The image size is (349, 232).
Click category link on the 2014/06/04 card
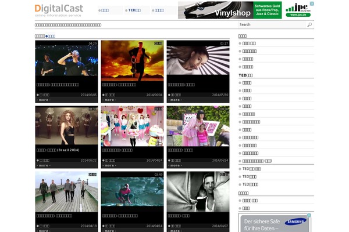tap(109, 95)
